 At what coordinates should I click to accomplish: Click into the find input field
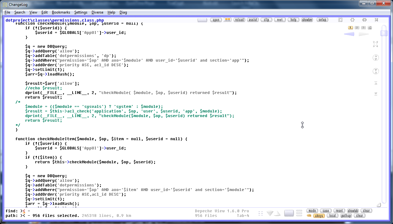point(92,211)
